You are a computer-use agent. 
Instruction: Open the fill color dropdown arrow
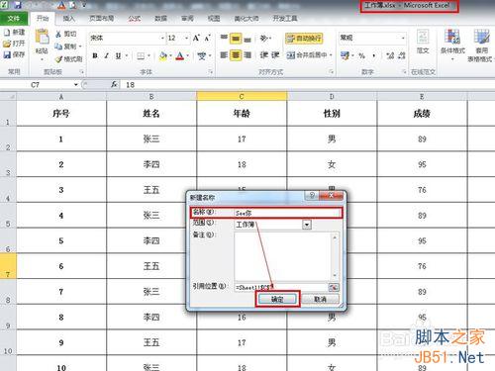click(x=170, y=55)
